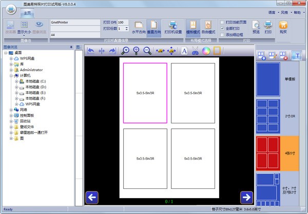Enable the 打印当前页面 checkbox
Viewport: 308px width, 214px height.
(222, 23)
